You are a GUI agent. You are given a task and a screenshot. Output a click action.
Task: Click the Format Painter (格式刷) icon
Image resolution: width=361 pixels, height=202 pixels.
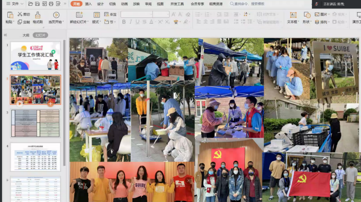click(x=38, y=15)
